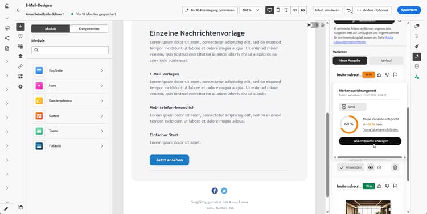Click Für KI-Posteingang optimieren button
Image resolution: width=427 pixels, height=214 pixels.
click(x=210, y=10)
